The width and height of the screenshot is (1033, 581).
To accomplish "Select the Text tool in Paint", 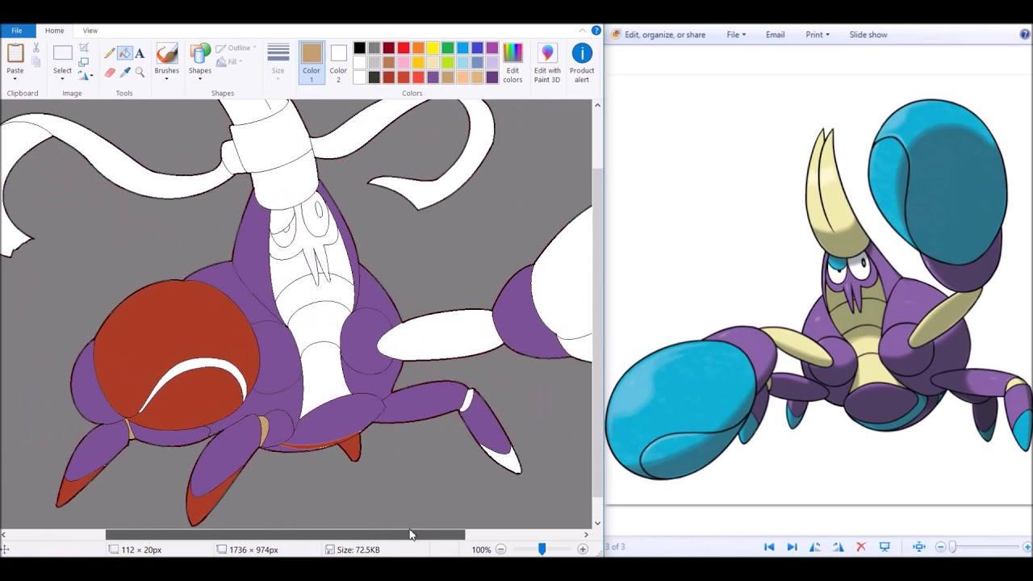I will (140, 53).
